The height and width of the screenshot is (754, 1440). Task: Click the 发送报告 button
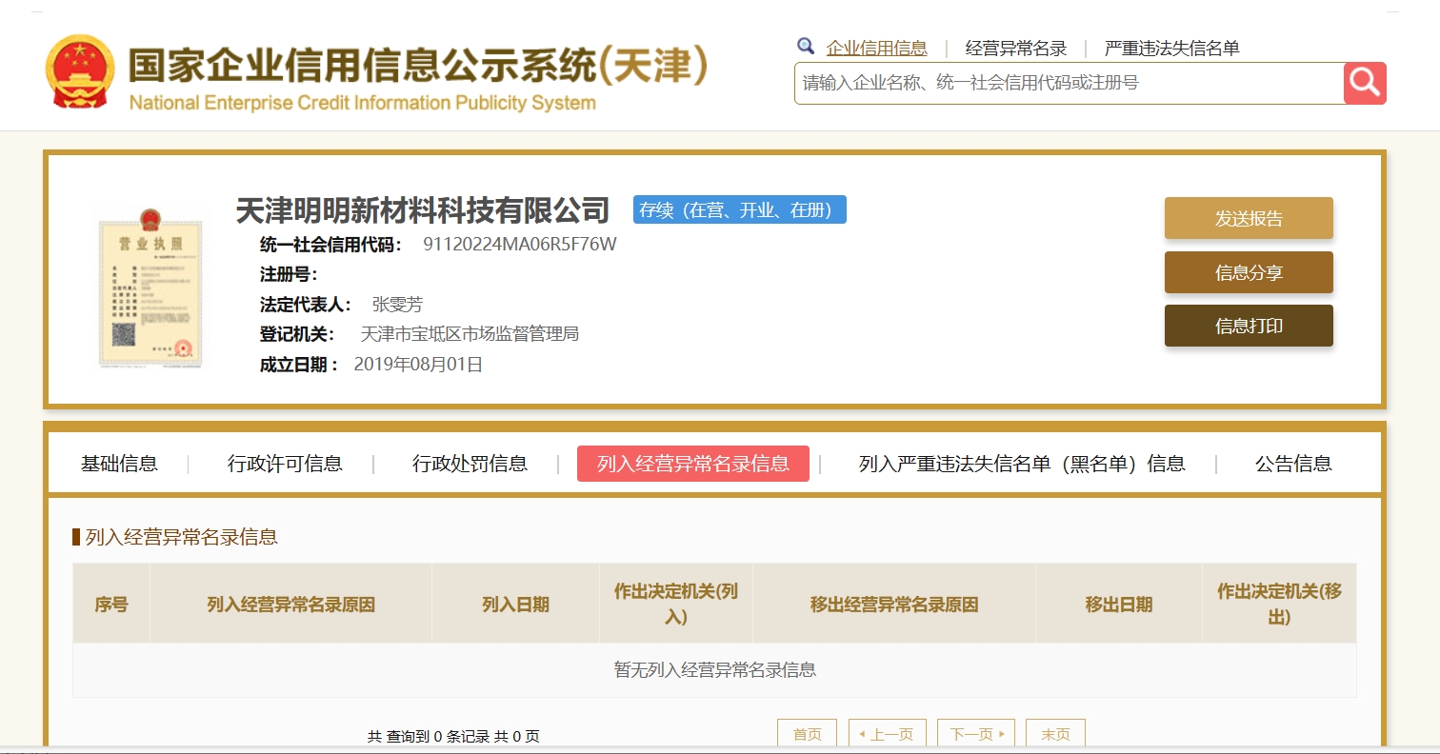point(1249,218)
